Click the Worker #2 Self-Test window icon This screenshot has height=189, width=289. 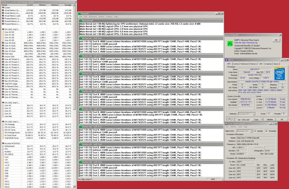(81, 56)
